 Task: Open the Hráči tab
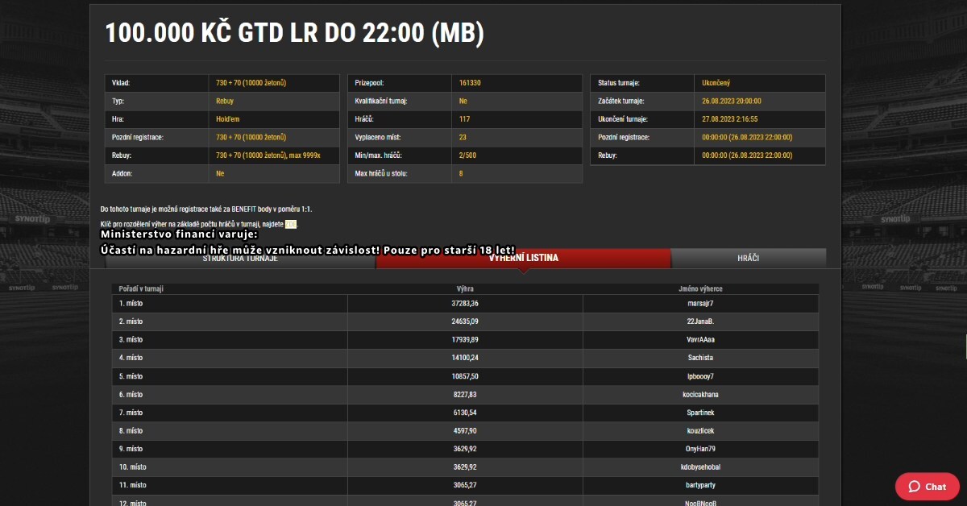coord(748,259)
